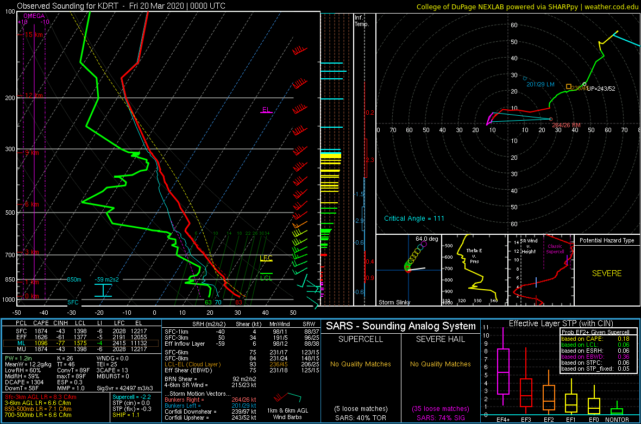This screenshot has height=424, width=641.
Task: Click the "UP=243/52" Corfidi label on hodograph
Action: click(601, 89)
